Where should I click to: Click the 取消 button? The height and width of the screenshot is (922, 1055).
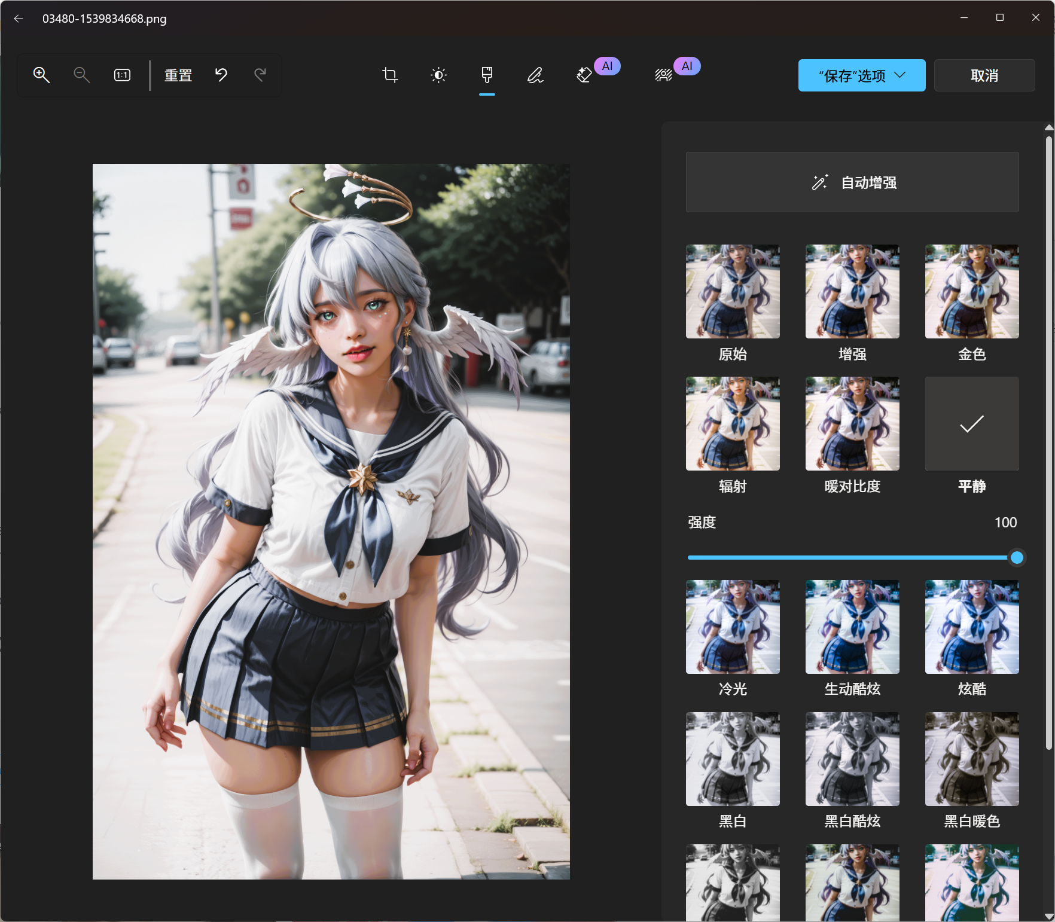point(984,75)
